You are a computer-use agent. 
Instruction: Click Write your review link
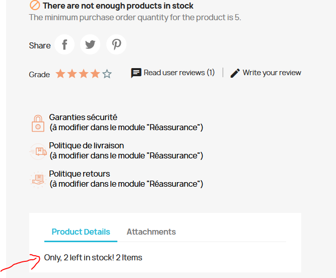coord(272,73)
